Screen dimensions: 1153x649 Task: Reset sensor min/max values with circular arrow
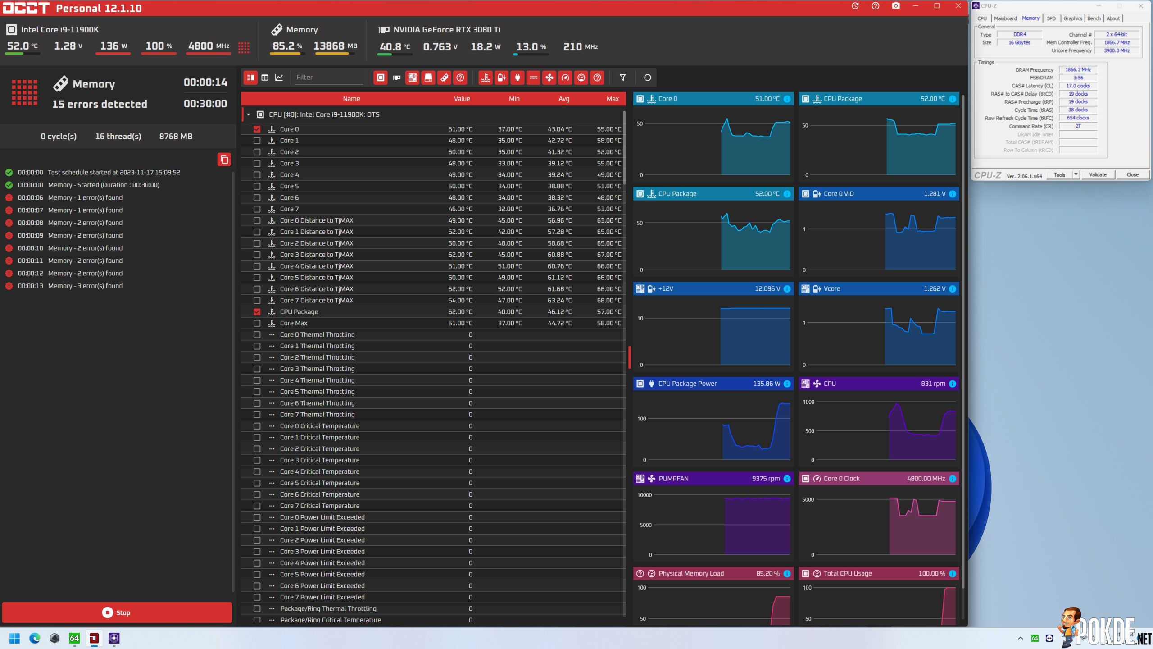(647, 78)
